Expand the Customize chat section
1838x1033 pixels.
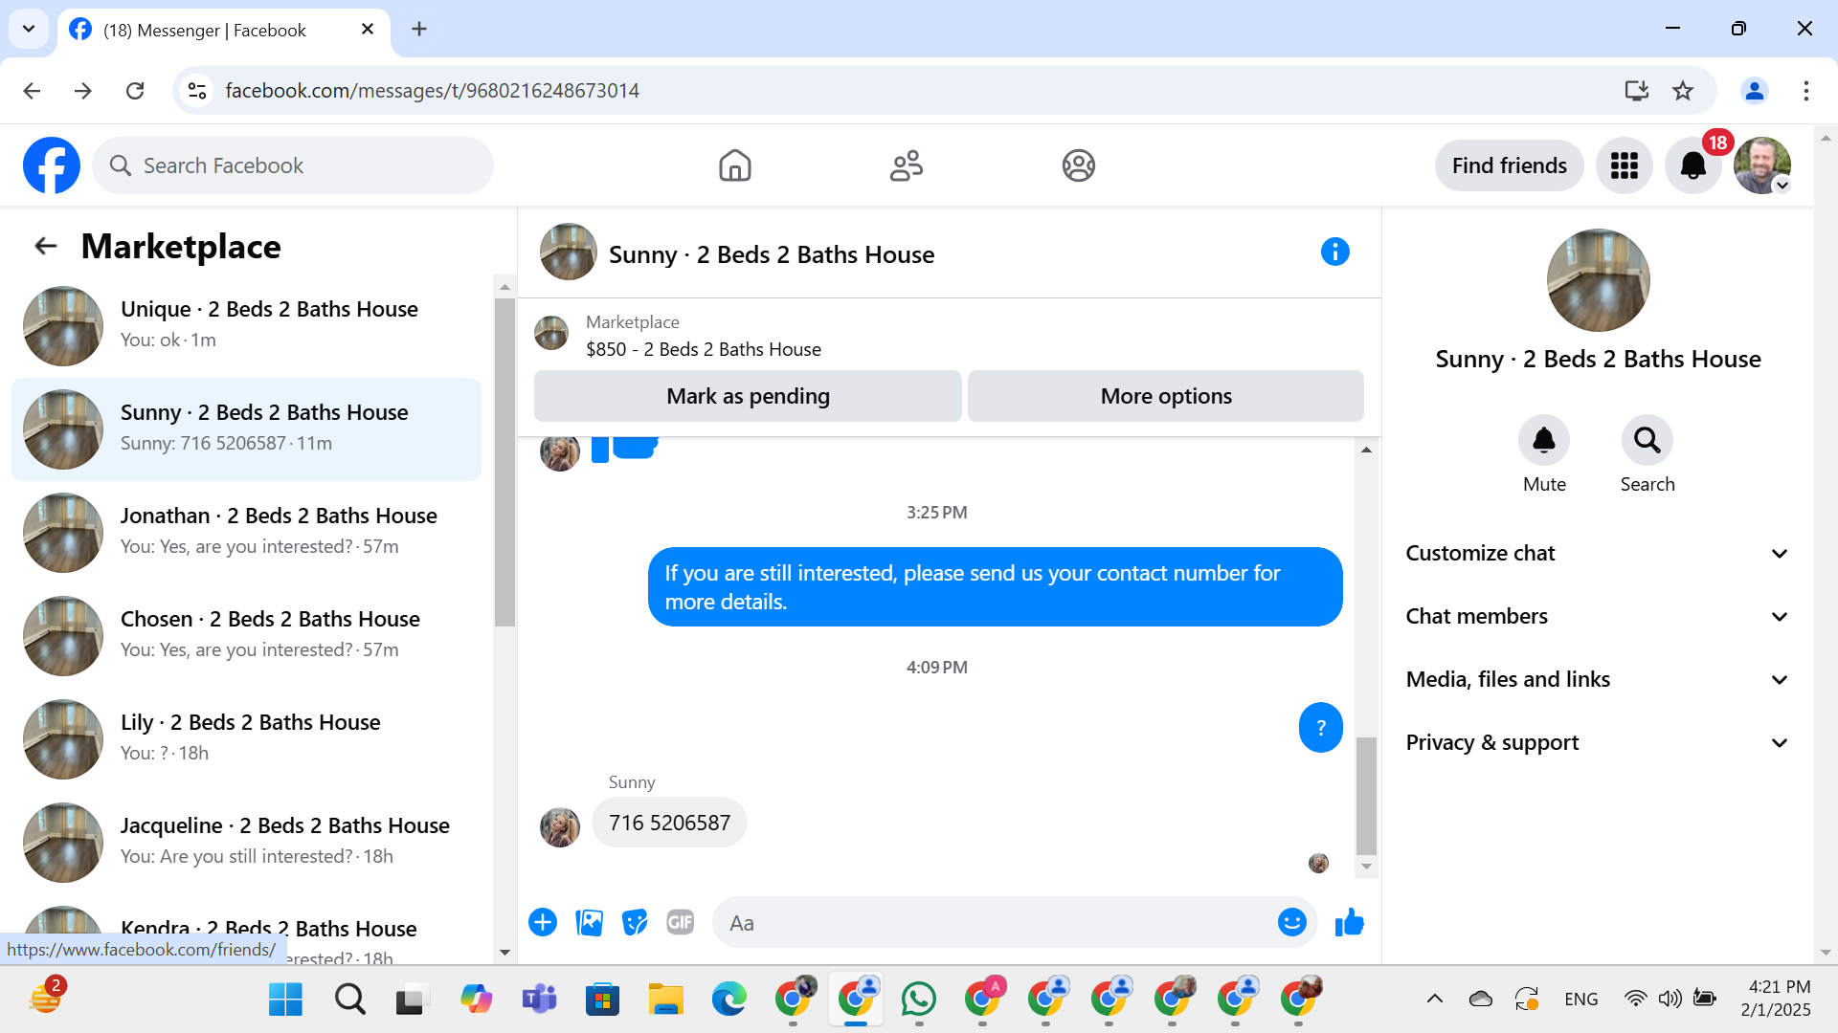(1596, 554)
